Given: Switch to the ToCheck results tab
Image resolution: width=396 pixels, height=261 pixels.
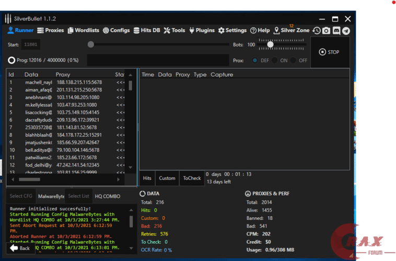Looking at the screenshot, I should 192,178.
